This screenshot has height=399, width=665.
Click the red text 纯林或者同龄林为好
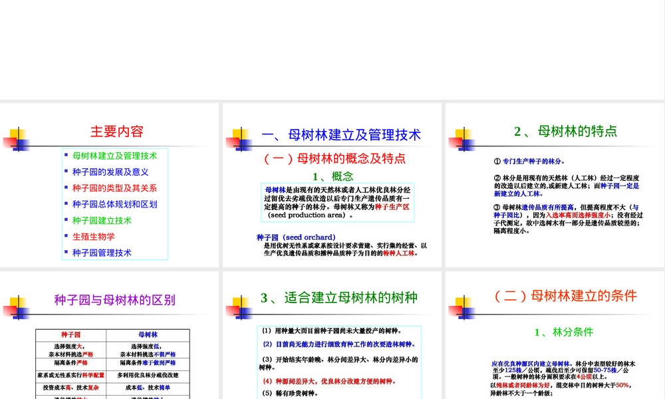click(523, 385)
